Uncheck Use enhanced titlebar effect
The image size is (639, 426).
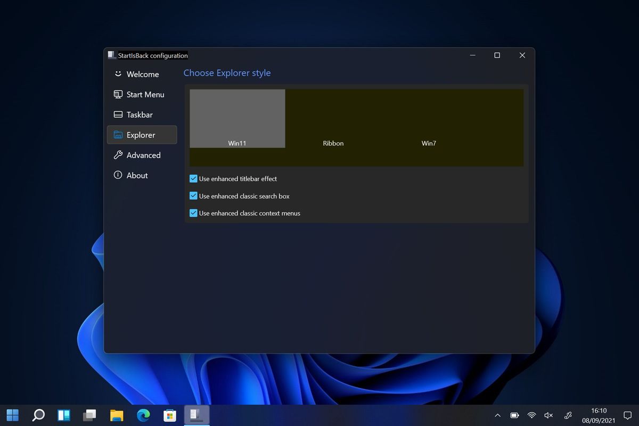[x=193, y=178]
